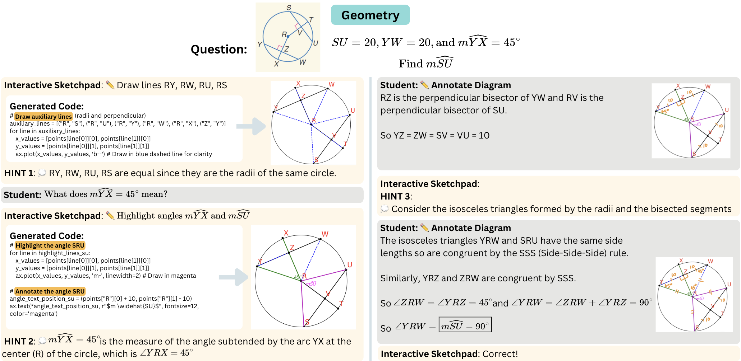The image size is (741, 361).
Task: Click the pencil icon before Highlight angles
Action: point(110,216)
